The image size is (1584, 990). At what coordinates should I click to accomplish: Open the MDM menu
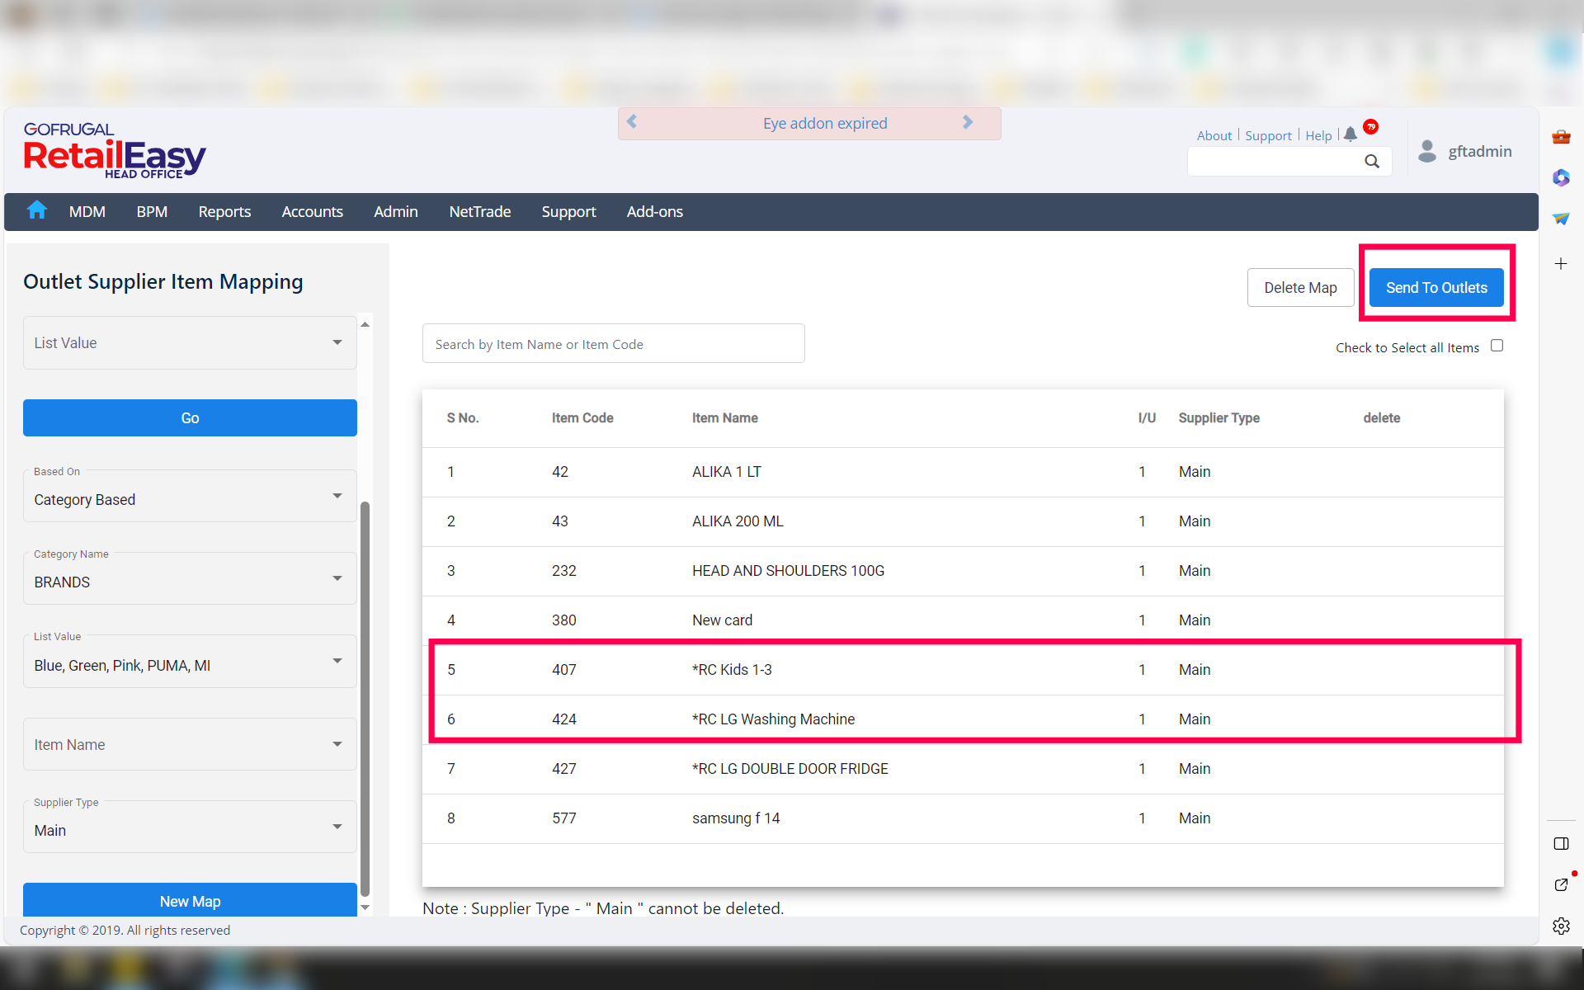click(x=87, y=212)
